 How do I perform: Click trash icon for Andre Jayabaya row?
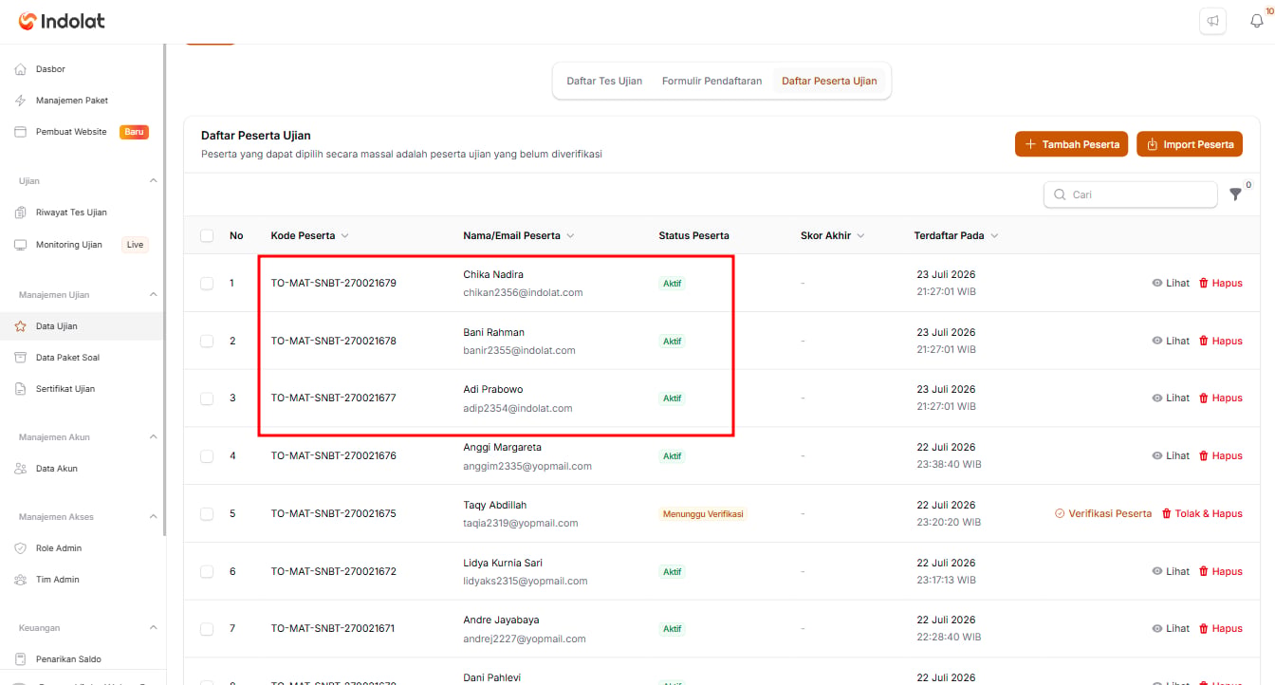click(x=1204, y=629)
